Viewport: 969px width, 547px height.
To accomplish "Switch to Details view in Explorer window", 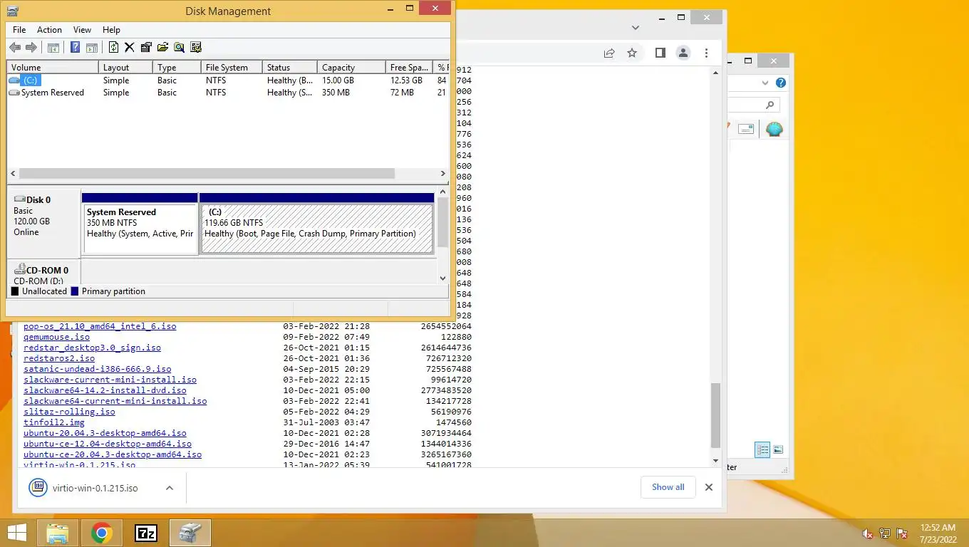I will coord(762,449).
